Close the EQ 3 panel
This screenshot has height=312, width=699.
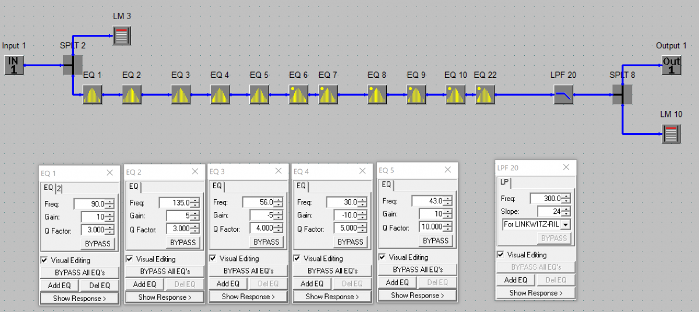(x=279, y=171)
